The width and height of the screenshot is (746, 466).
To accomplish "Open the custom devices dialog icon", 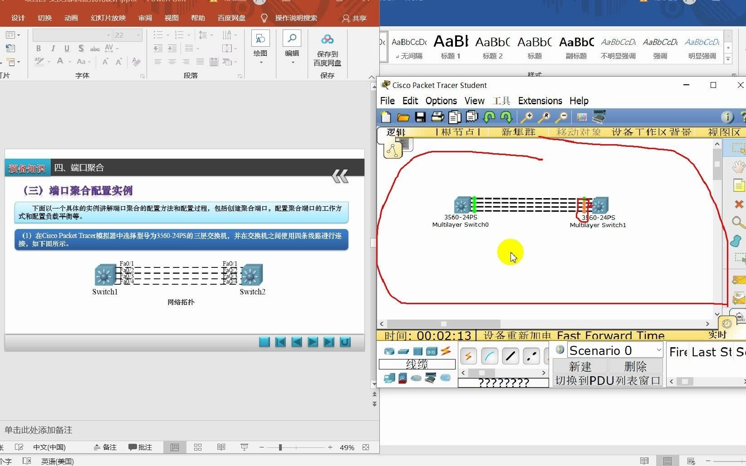I will tap(599, 117).
